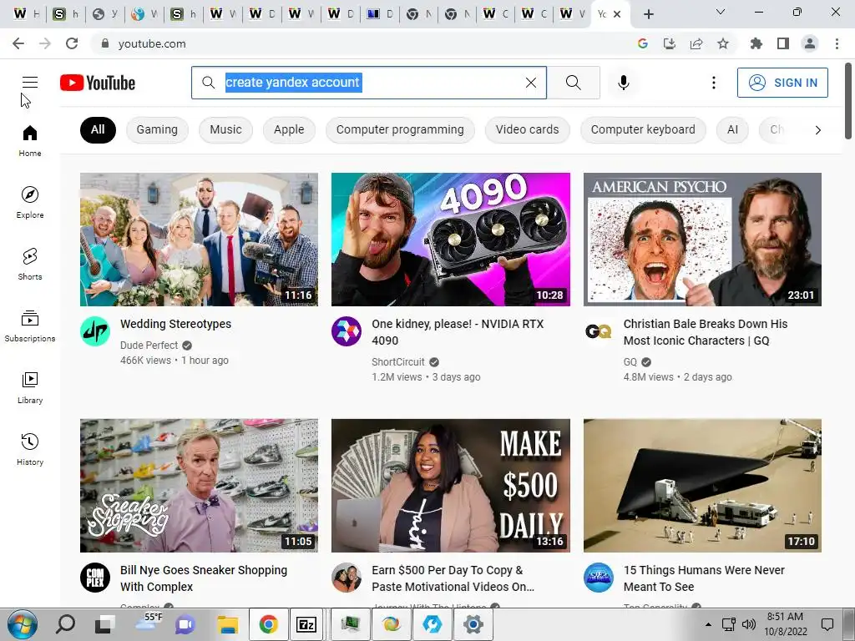Open the GQ channel avatar
The height and width of the screenshot is (641, 855).
598,331
